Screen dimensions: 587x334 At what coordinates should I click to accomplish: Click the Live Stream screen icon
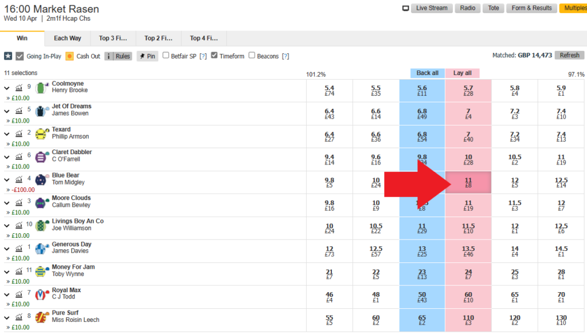(x=405, y=8)
